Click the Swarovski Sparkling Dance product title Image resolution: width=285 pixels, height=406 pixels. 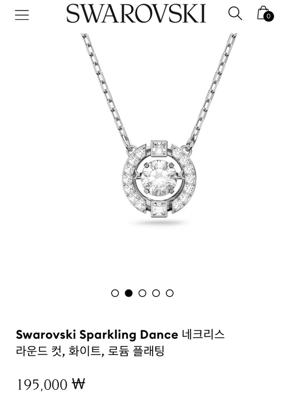click(x=97, y=335)
